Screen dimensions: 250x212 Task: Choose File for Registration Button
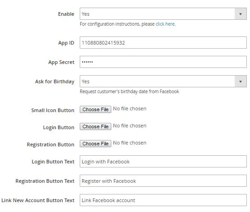(95, 144)
